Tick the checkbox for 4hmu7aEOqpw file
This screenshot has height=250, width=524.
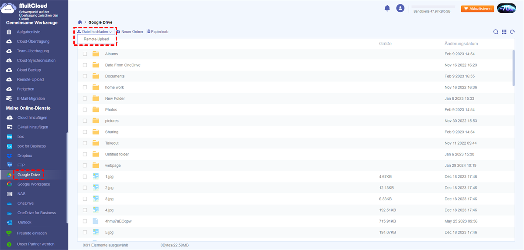click(x=85, y=221)
